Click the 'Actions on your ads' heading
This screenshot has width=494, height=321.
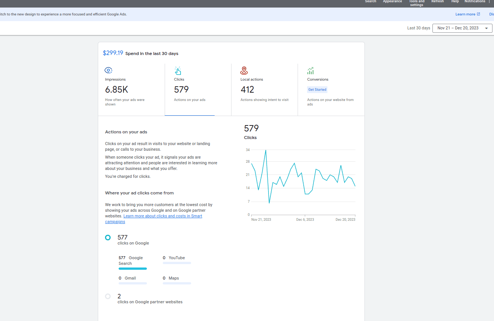[126, 132]
